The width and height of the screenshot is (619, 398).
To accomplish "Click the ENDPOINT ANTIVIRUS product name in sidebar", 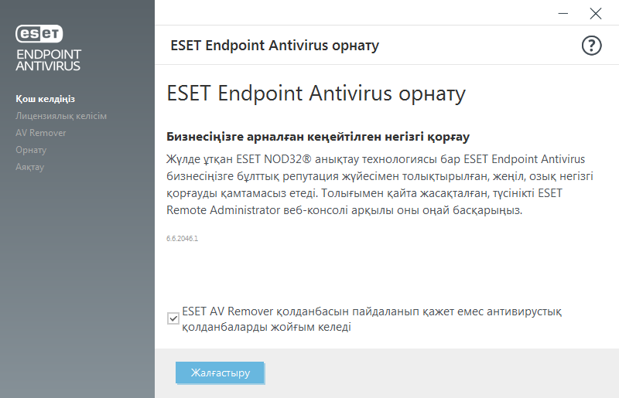I will click(x=49, y=60).
